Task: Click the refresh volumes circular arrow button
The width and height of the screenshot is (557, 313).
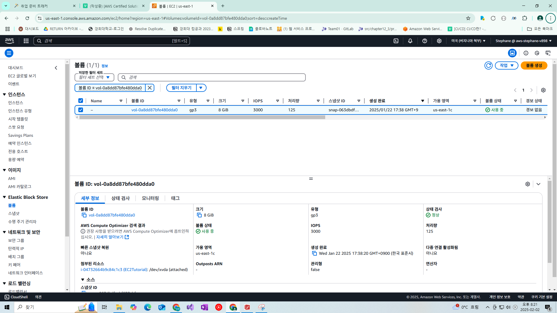Action: [489, 65]
